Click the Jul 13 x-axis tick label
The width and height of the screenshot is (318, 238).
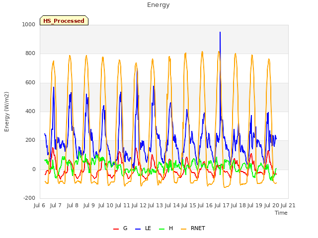point(156,206)
